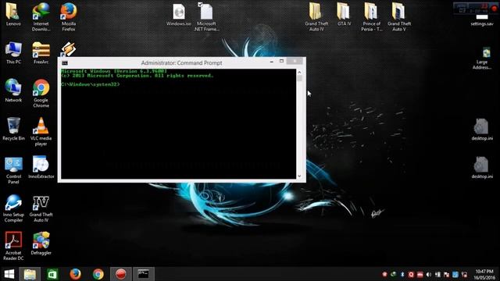
Task: Open the GTA IV folder
Action: 344,14
